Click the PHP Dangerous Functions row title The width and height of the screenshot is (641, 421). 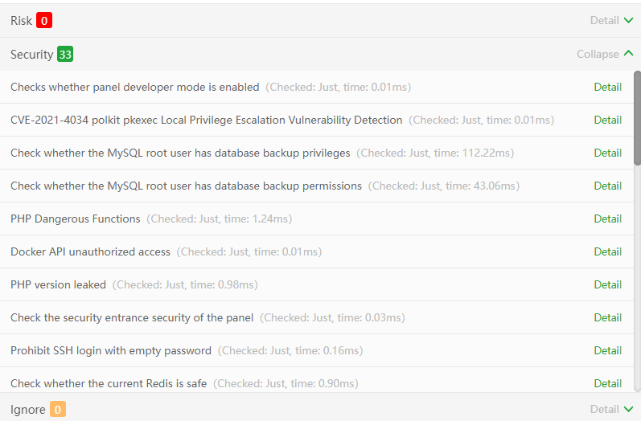tap(76, 219)
